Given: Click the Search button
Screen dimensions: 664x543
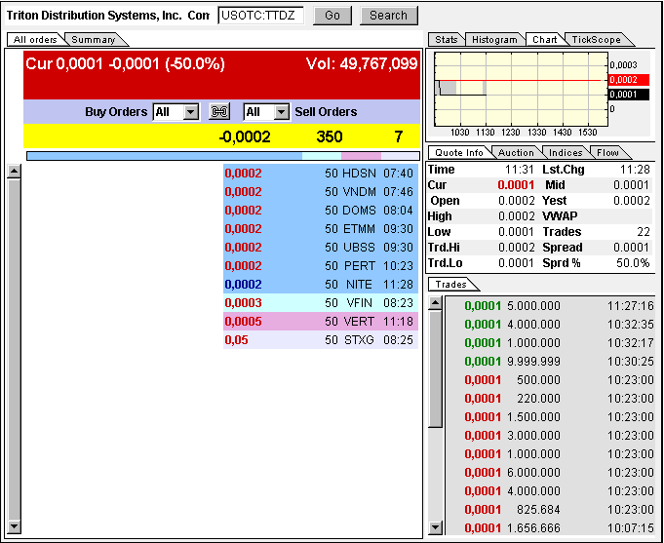Looking at the screenshot, I should tap(388, 16).
